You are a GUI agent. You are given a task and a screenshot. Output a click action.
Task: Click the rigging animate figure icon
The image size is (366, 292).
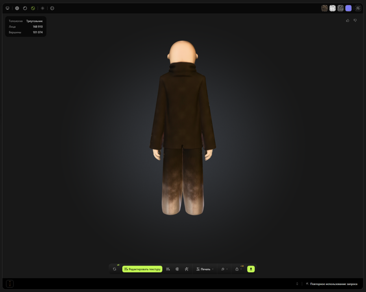tap(187, 269)
